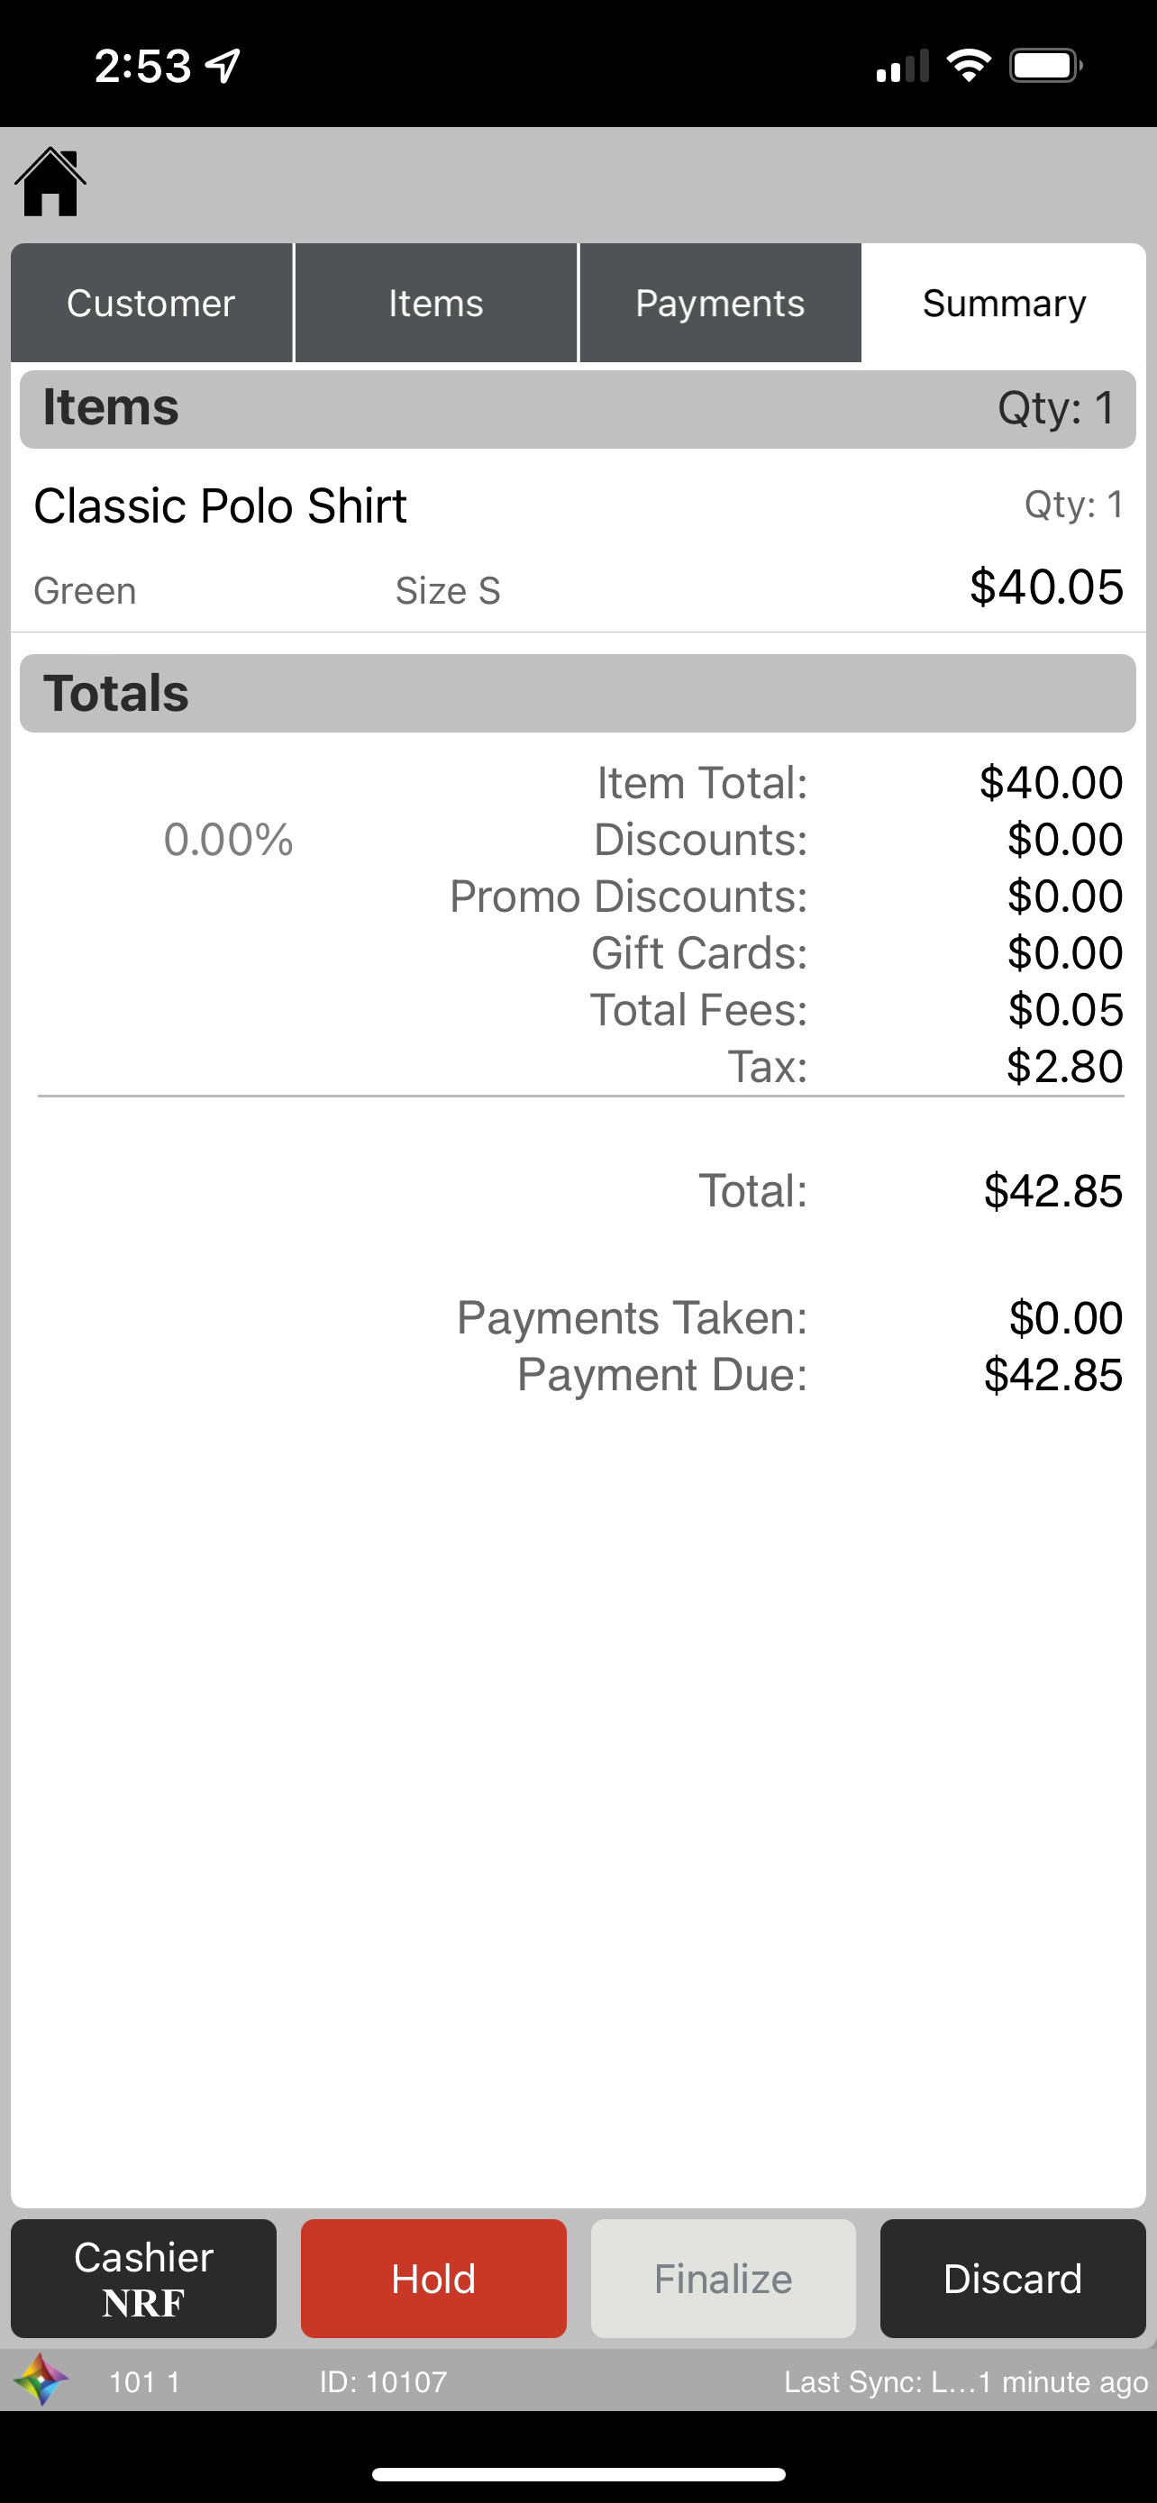Screen dimensions: 1157x2503
Task: Select the Classic Polo Shirt line item
Action: [577, 544]
